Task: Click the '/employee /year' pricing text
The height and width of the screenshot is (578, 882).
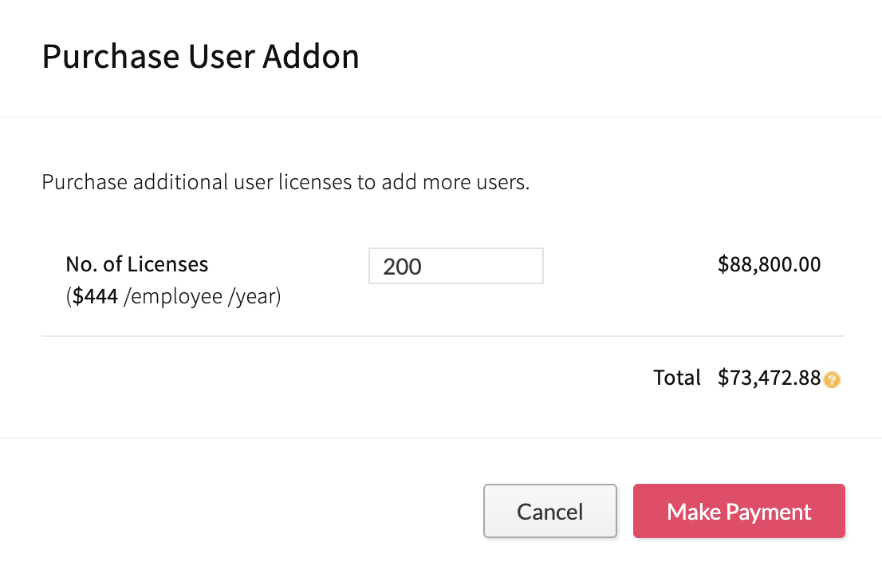Action: tap(203, 298)
